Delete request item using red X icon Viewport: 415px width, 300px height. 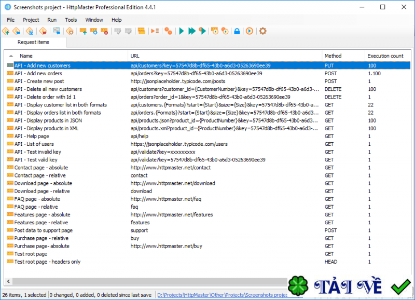pos(104,31)
